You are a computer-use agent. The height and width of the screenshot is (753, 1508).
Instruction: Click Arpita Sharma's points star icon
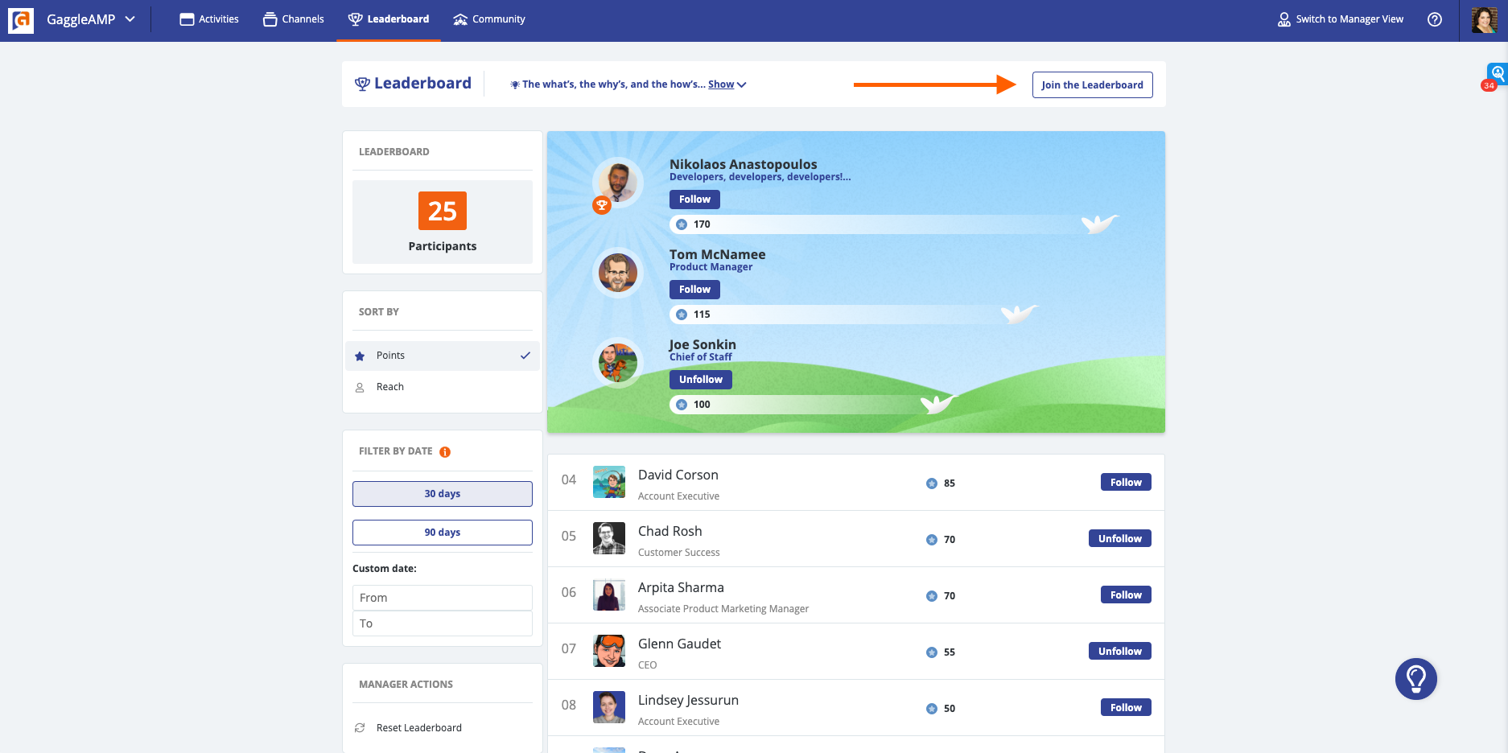pyautogui.click(x=932, y=596)
